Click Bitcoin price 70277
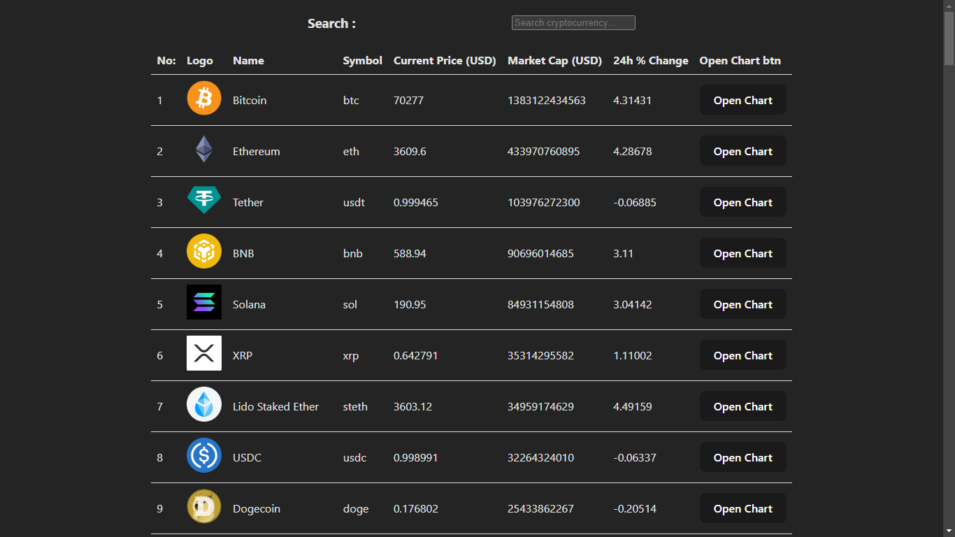Viewport: 955px width, 537px height. [408, 101]
